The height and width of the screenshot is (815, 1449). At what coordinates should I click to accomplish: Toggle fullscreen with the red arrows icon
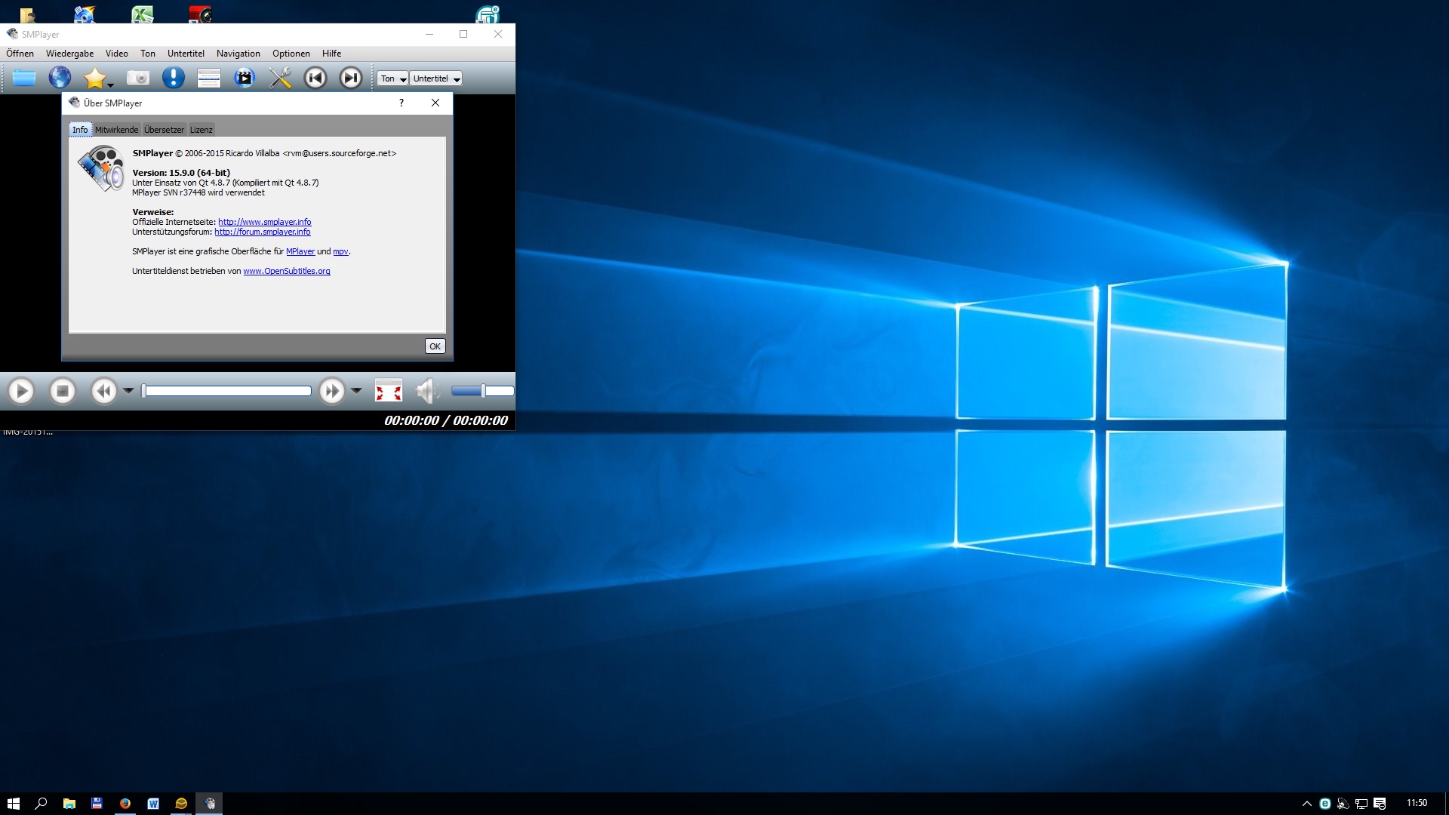(389, 391)
